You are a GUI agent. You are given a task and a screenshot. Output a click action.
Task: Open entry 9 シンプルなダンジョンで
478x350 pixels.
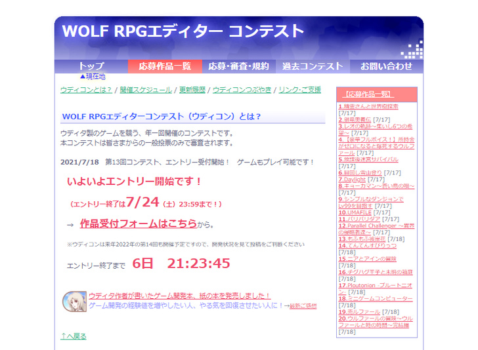click(x=371, y=202)
